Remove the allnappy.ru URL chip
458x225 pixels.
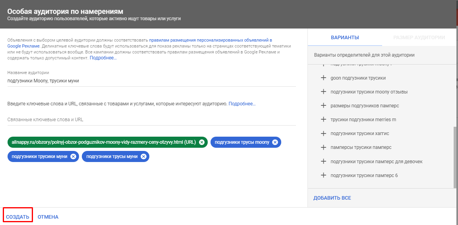[x=202, y=142]
